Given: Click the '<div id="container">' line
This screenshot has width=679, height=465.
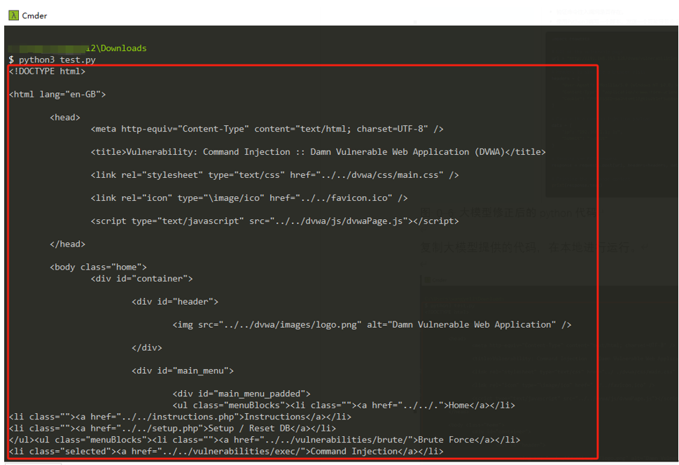Looking at the screenshot, I should [x=141, y=278].
